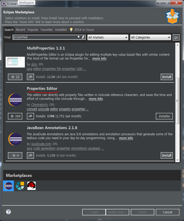Switch to the Installed tab
184x221 pixels.
tap(61, 30)
